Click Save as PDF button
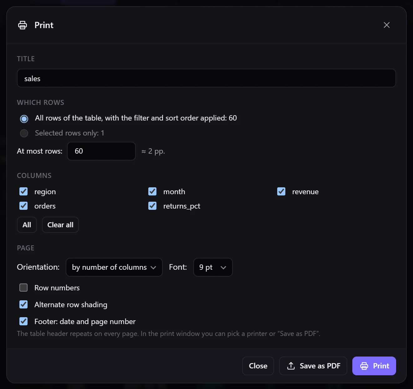Image resolution: width=413 pixels, height=389 pixels. tap(313, 366)
